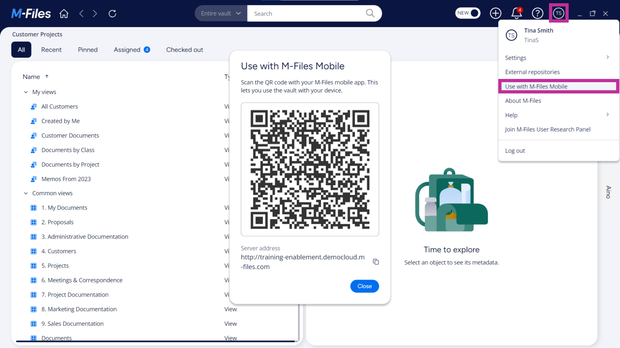The image size is (620, 348).
Task: Open the Aino panel on the right edge
Action: [x=607, y=192]
